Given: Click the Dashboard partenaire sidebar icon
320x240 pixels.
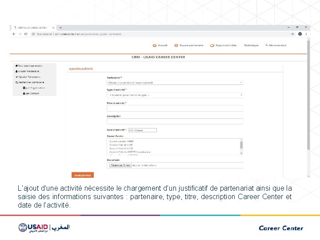Looking at the screenshot, I should tap(16, 66).
